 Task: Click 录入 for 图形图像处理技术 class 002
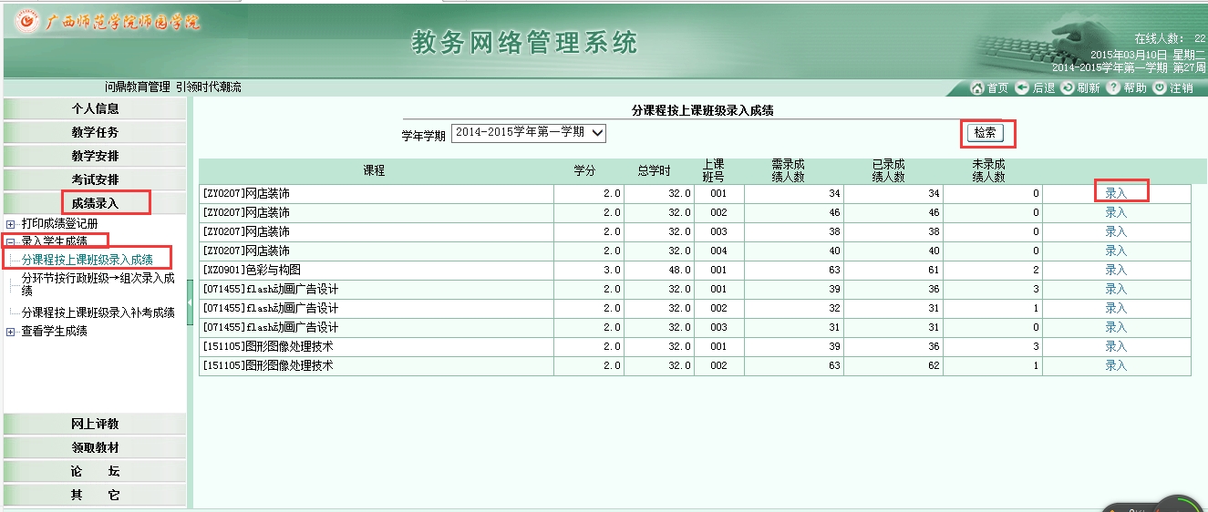(x=1116, y=365)
